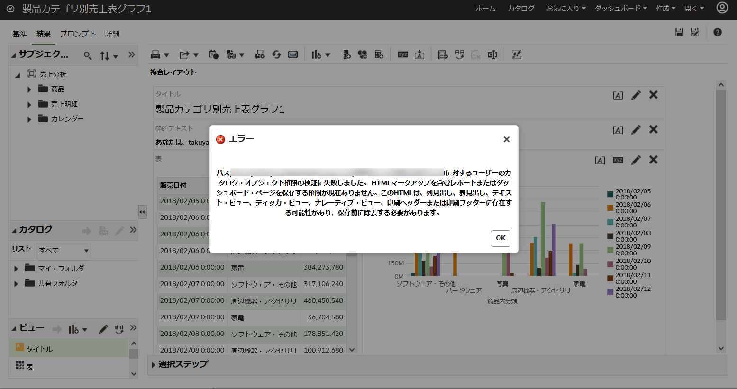Screen dimensions: 737x389
Task: Open the new view dropdown on the toolbar
Action: (x=328, y=54)
